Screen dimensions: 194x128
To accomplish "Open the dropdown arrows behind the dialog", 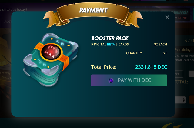I will (x=184, y=100).
